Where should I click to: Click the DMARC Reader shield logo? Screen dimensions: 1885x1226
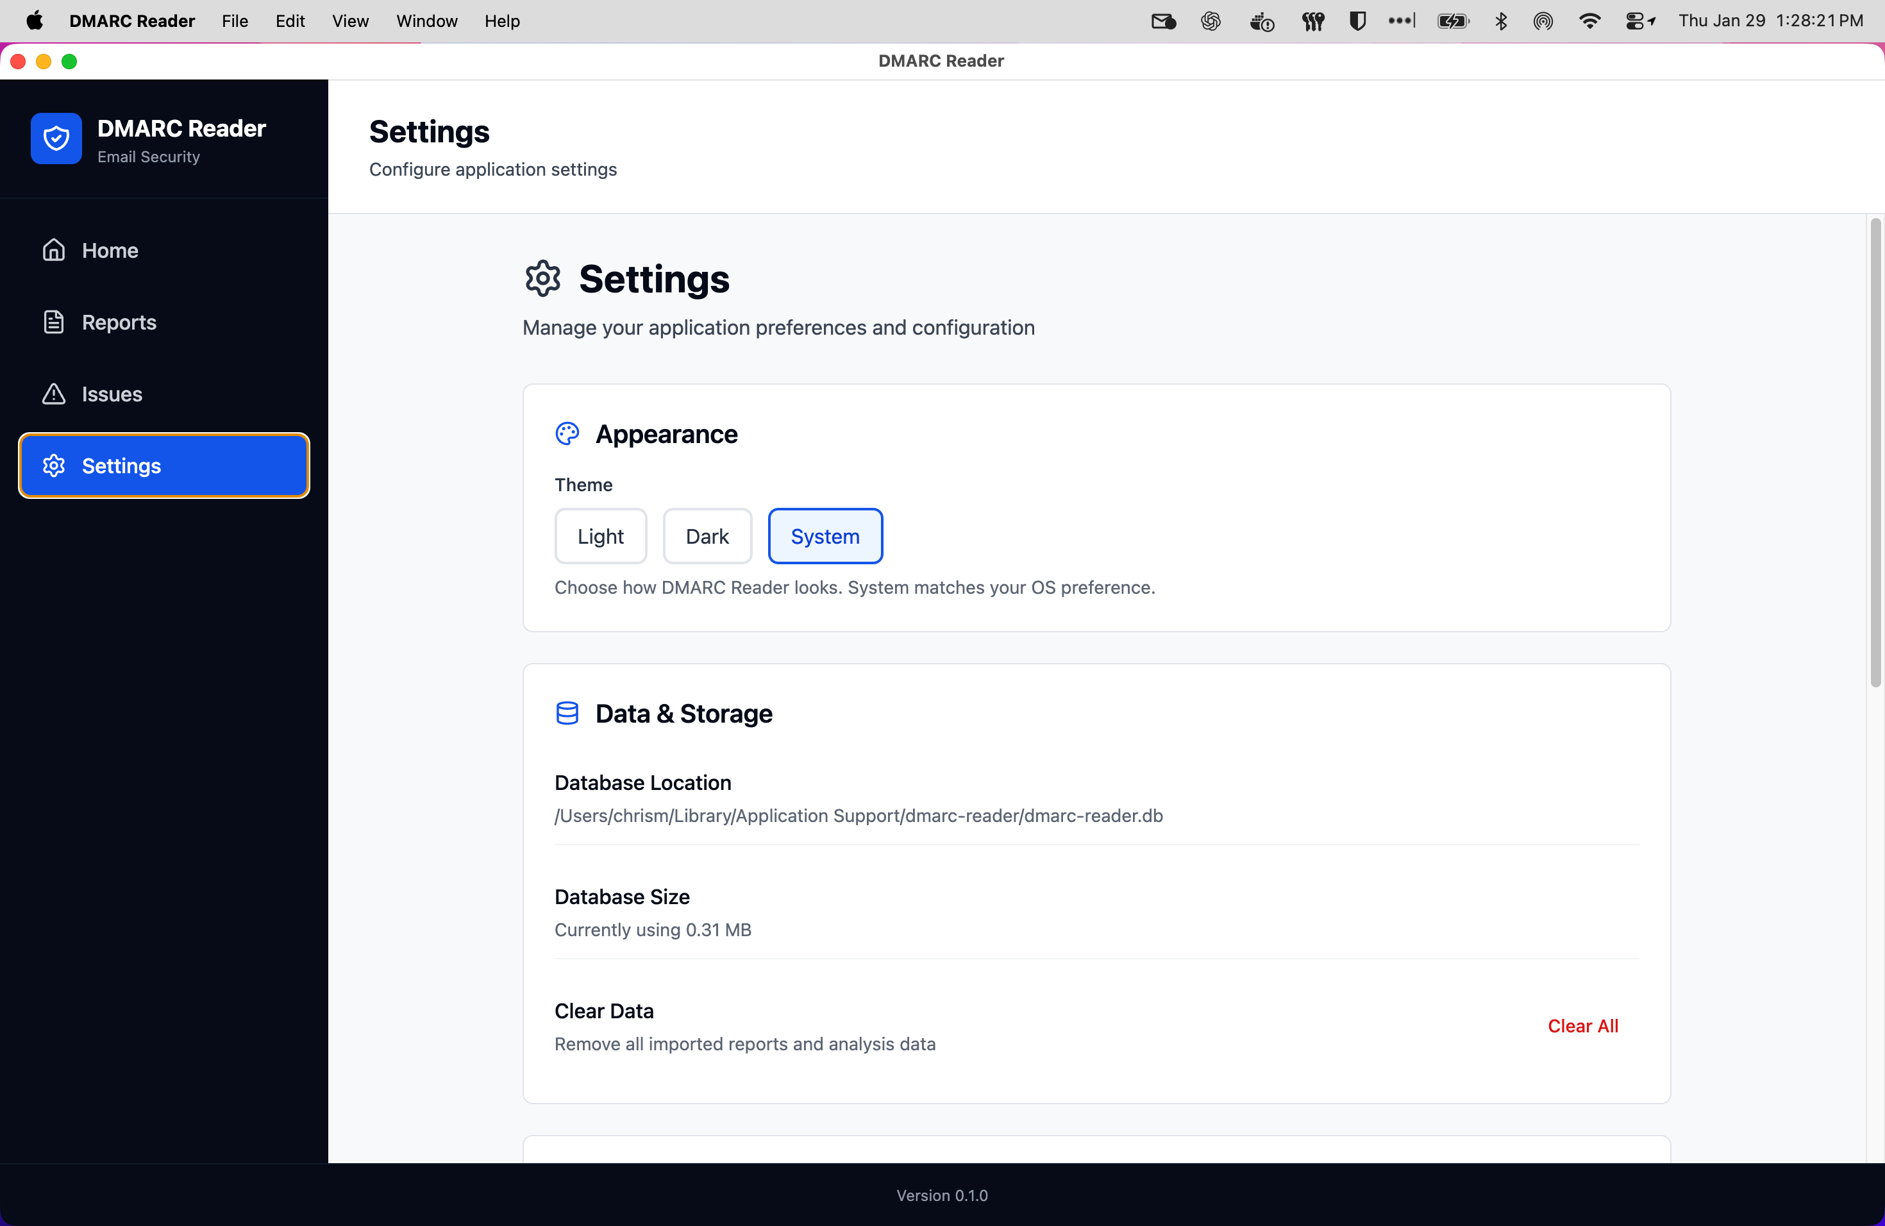(56, 138)
